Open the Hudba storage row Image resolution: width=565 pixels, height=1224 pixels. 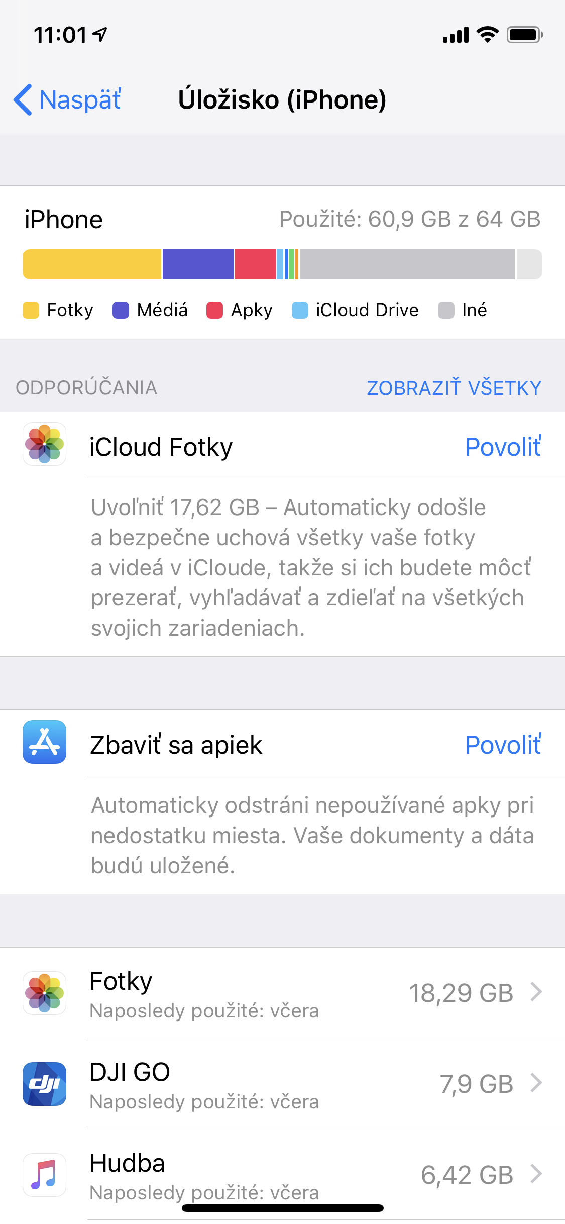click(282, 1175)
